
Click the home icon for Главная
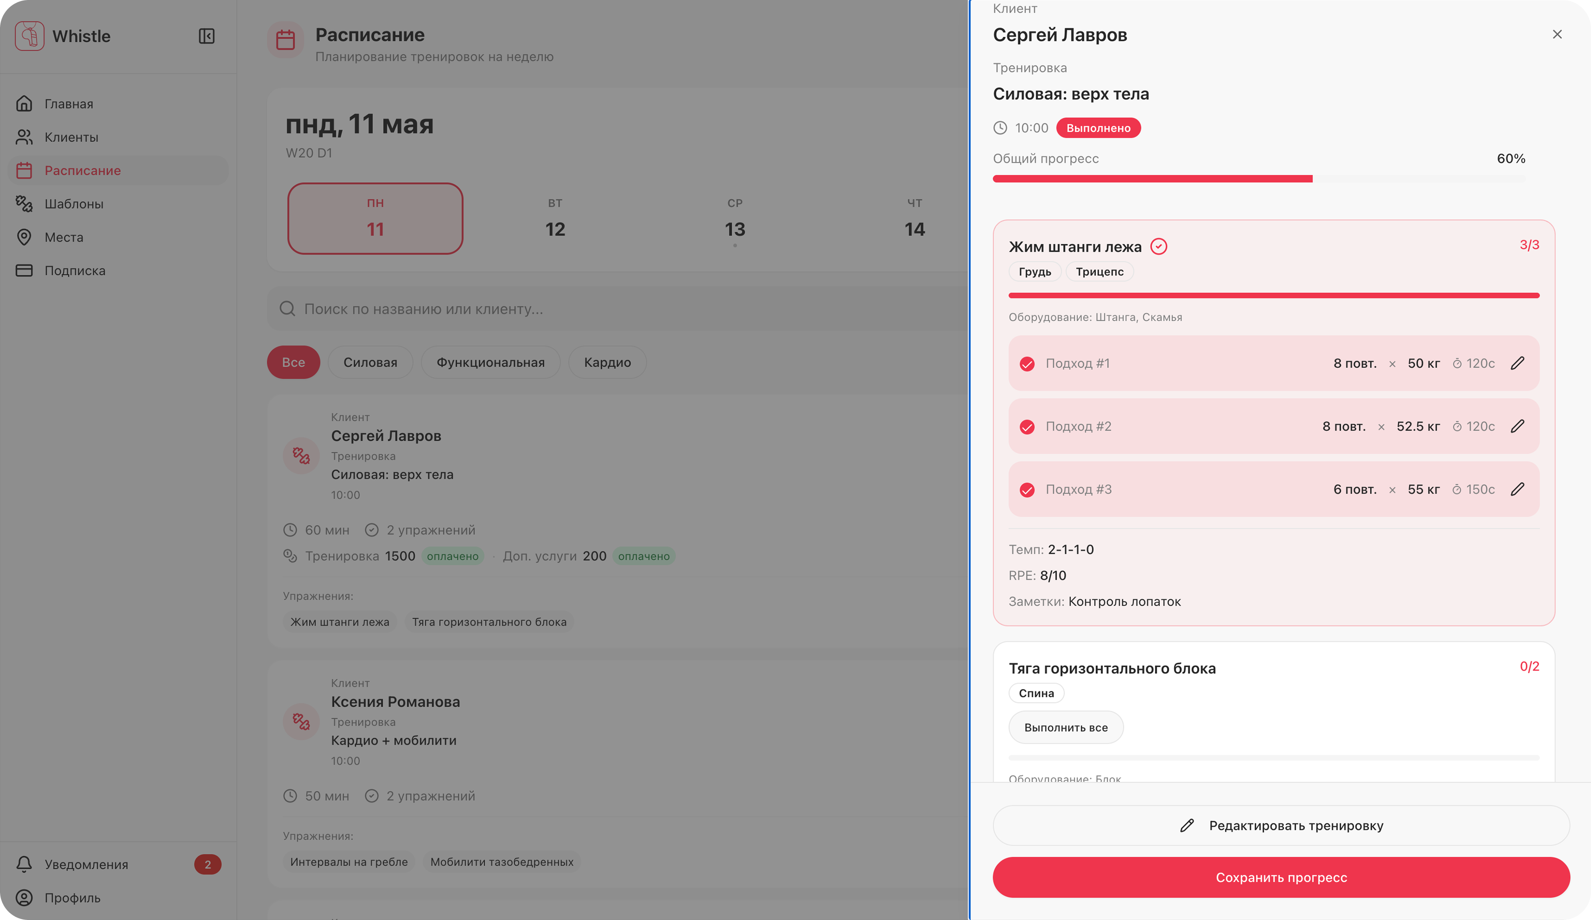pos(24,104)
